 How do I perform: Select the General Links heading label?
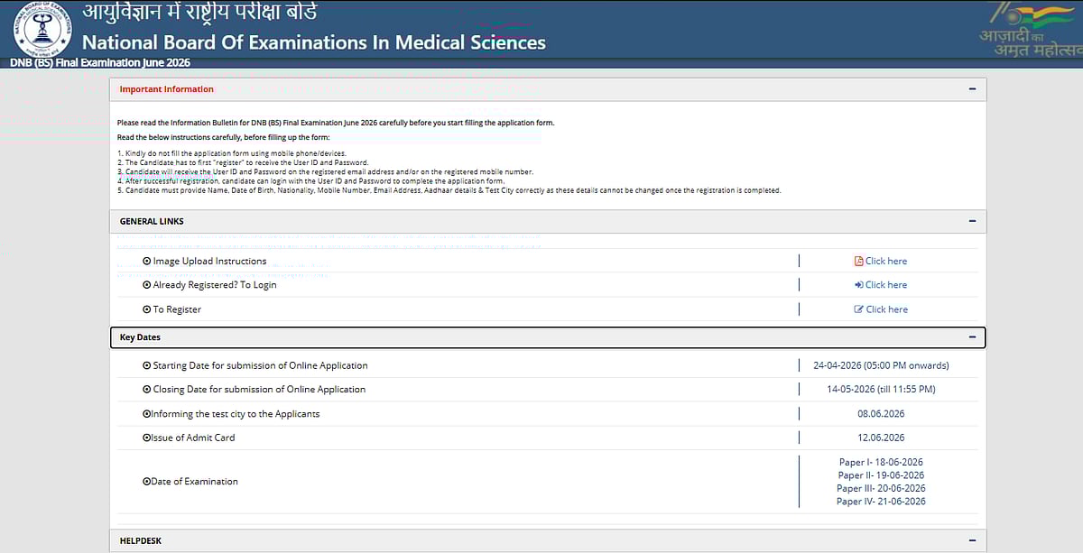pyautogui.click(x=152, y=221)
